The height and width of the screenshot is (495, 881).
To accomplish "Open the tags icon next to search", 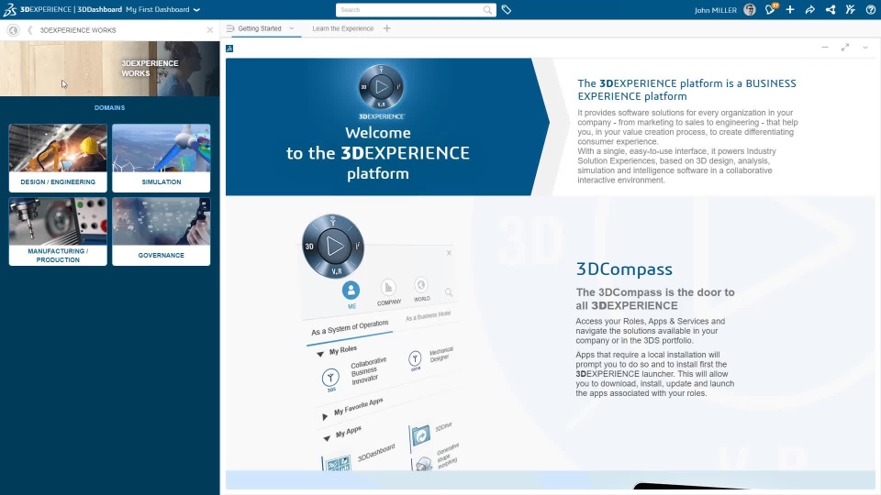I will (x=507, y=9).
